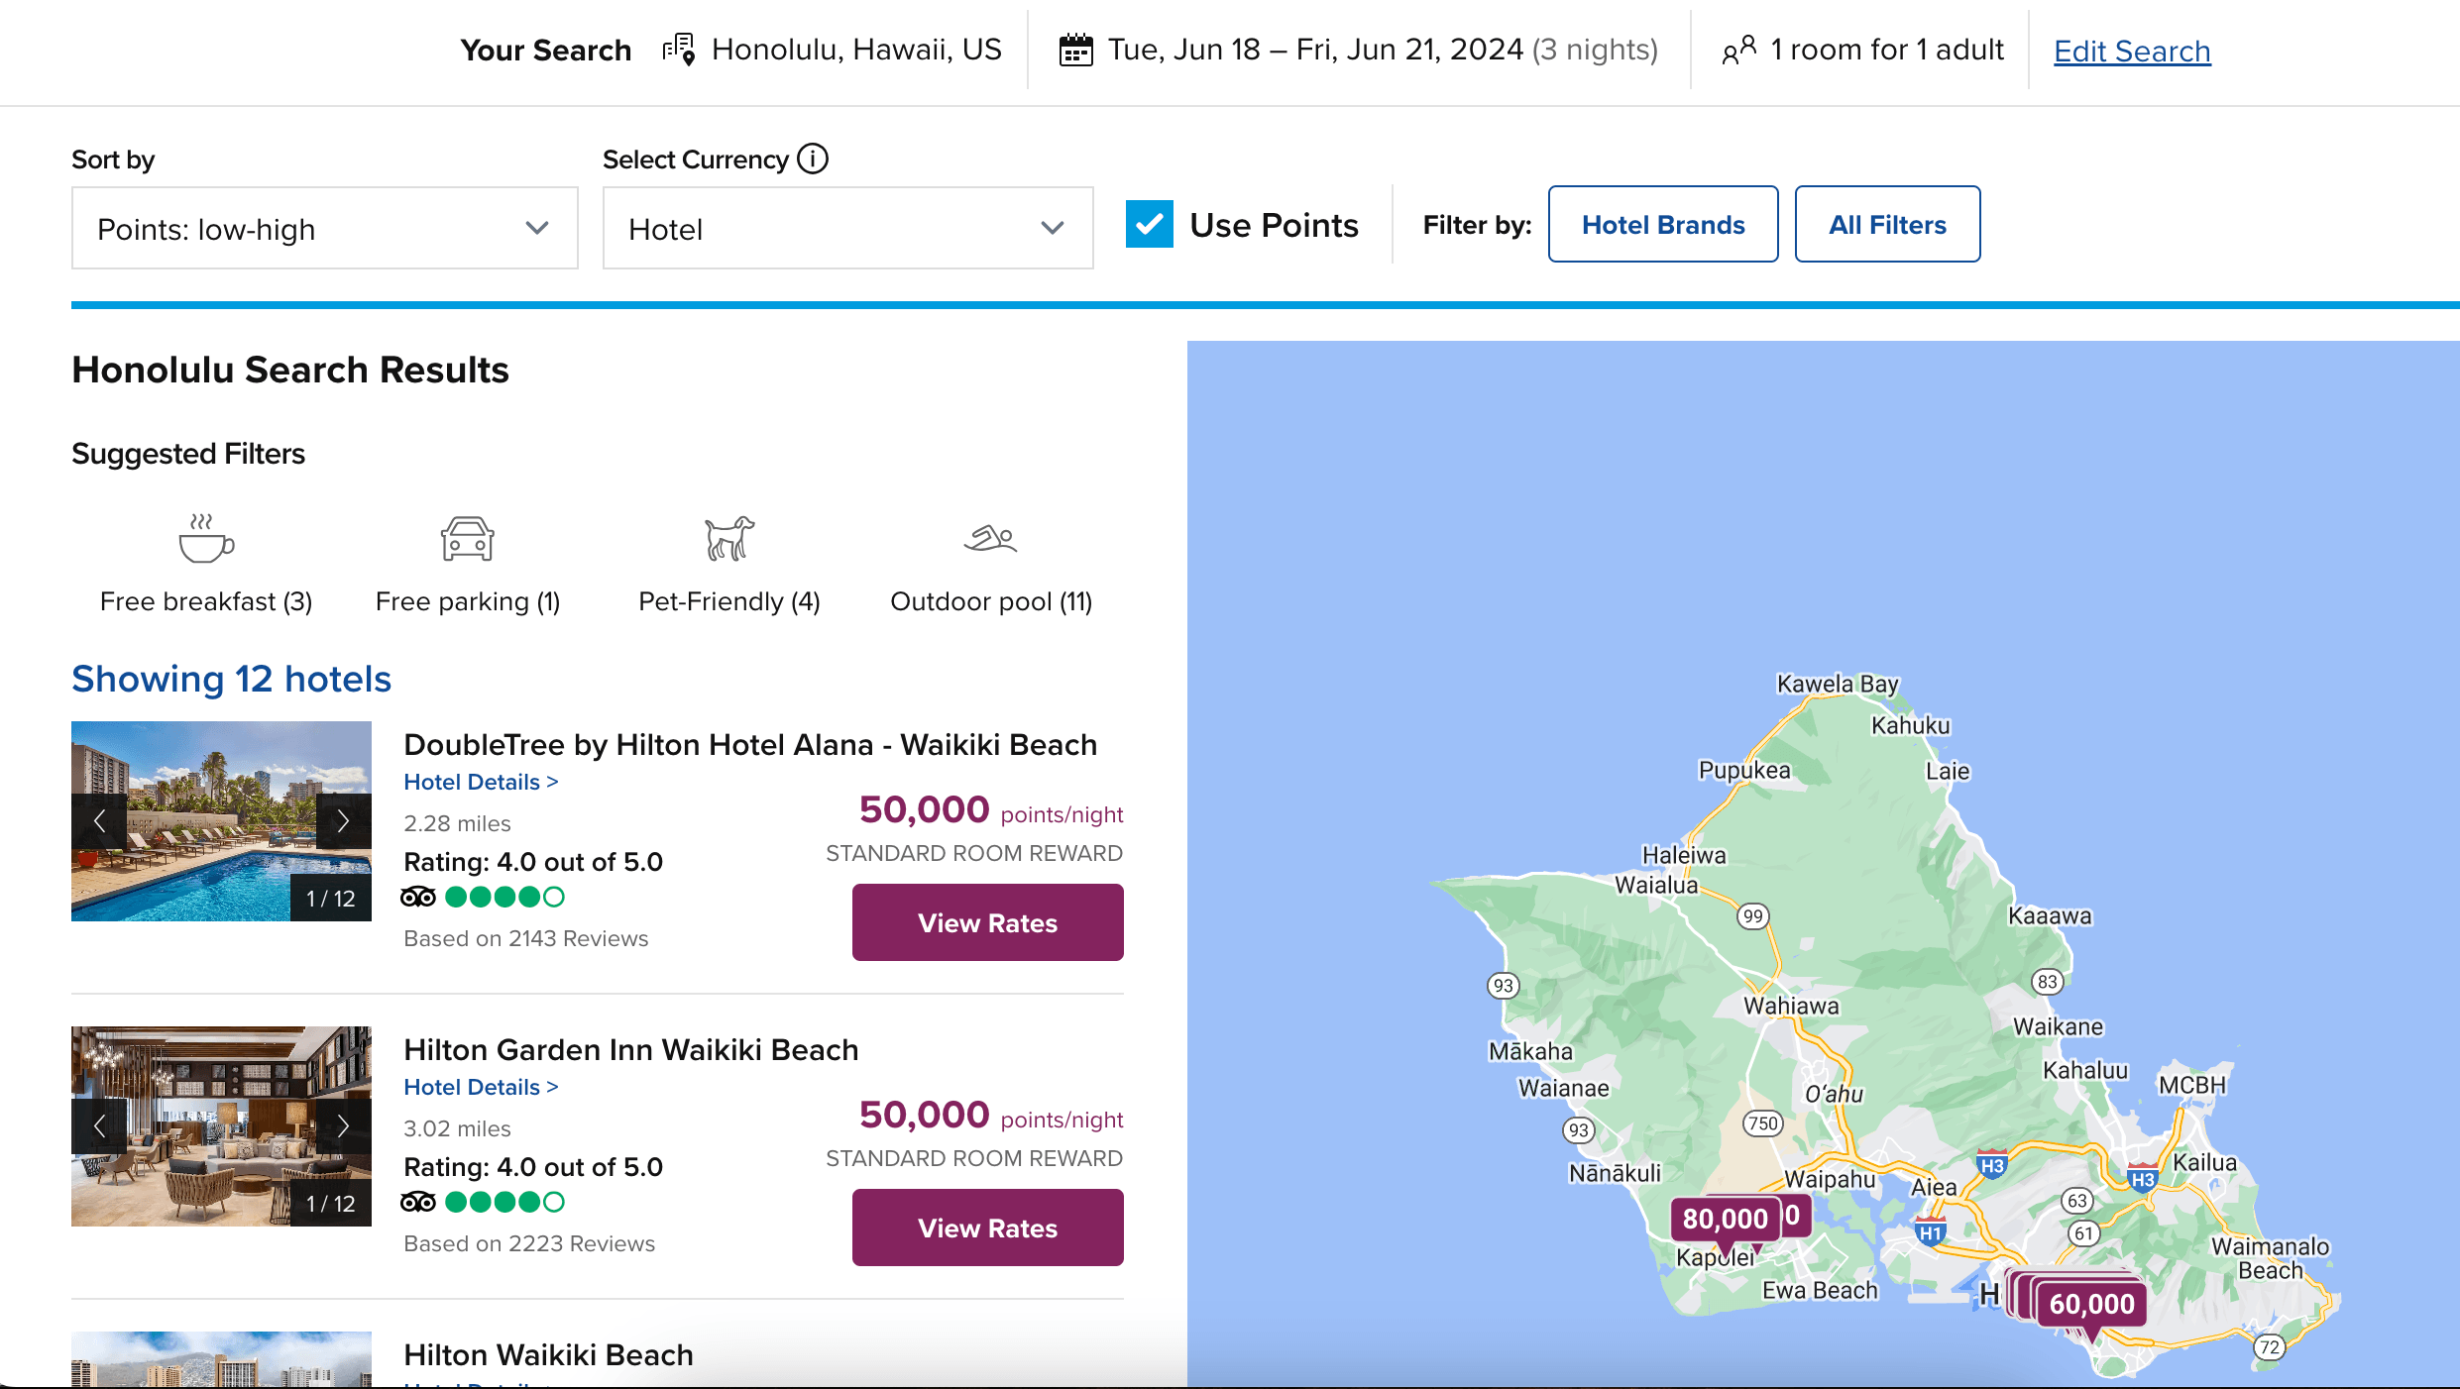Open the All Filters panel
This screenshot has height=1389, width=2460.
(x=1886, y=225)
